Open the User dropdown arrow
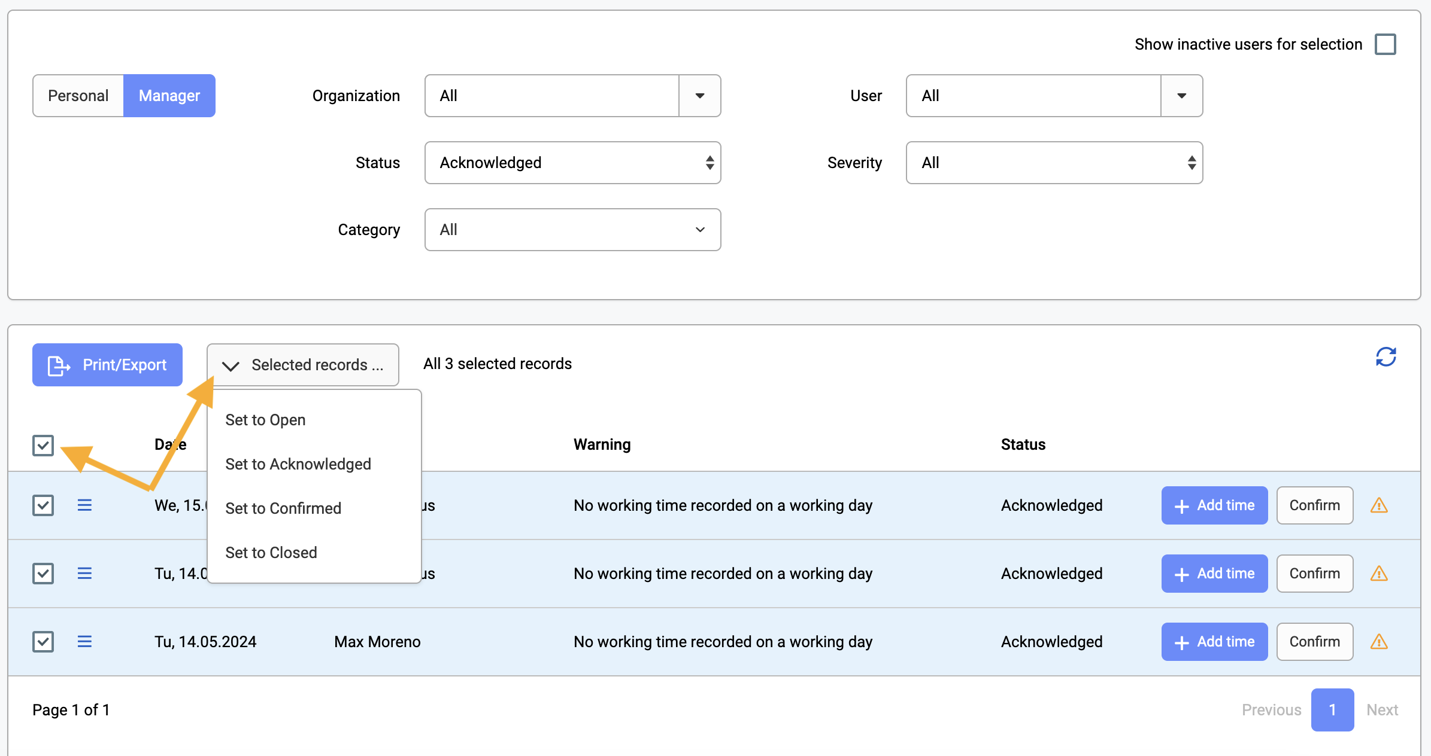 click(x=1181, y=96)
